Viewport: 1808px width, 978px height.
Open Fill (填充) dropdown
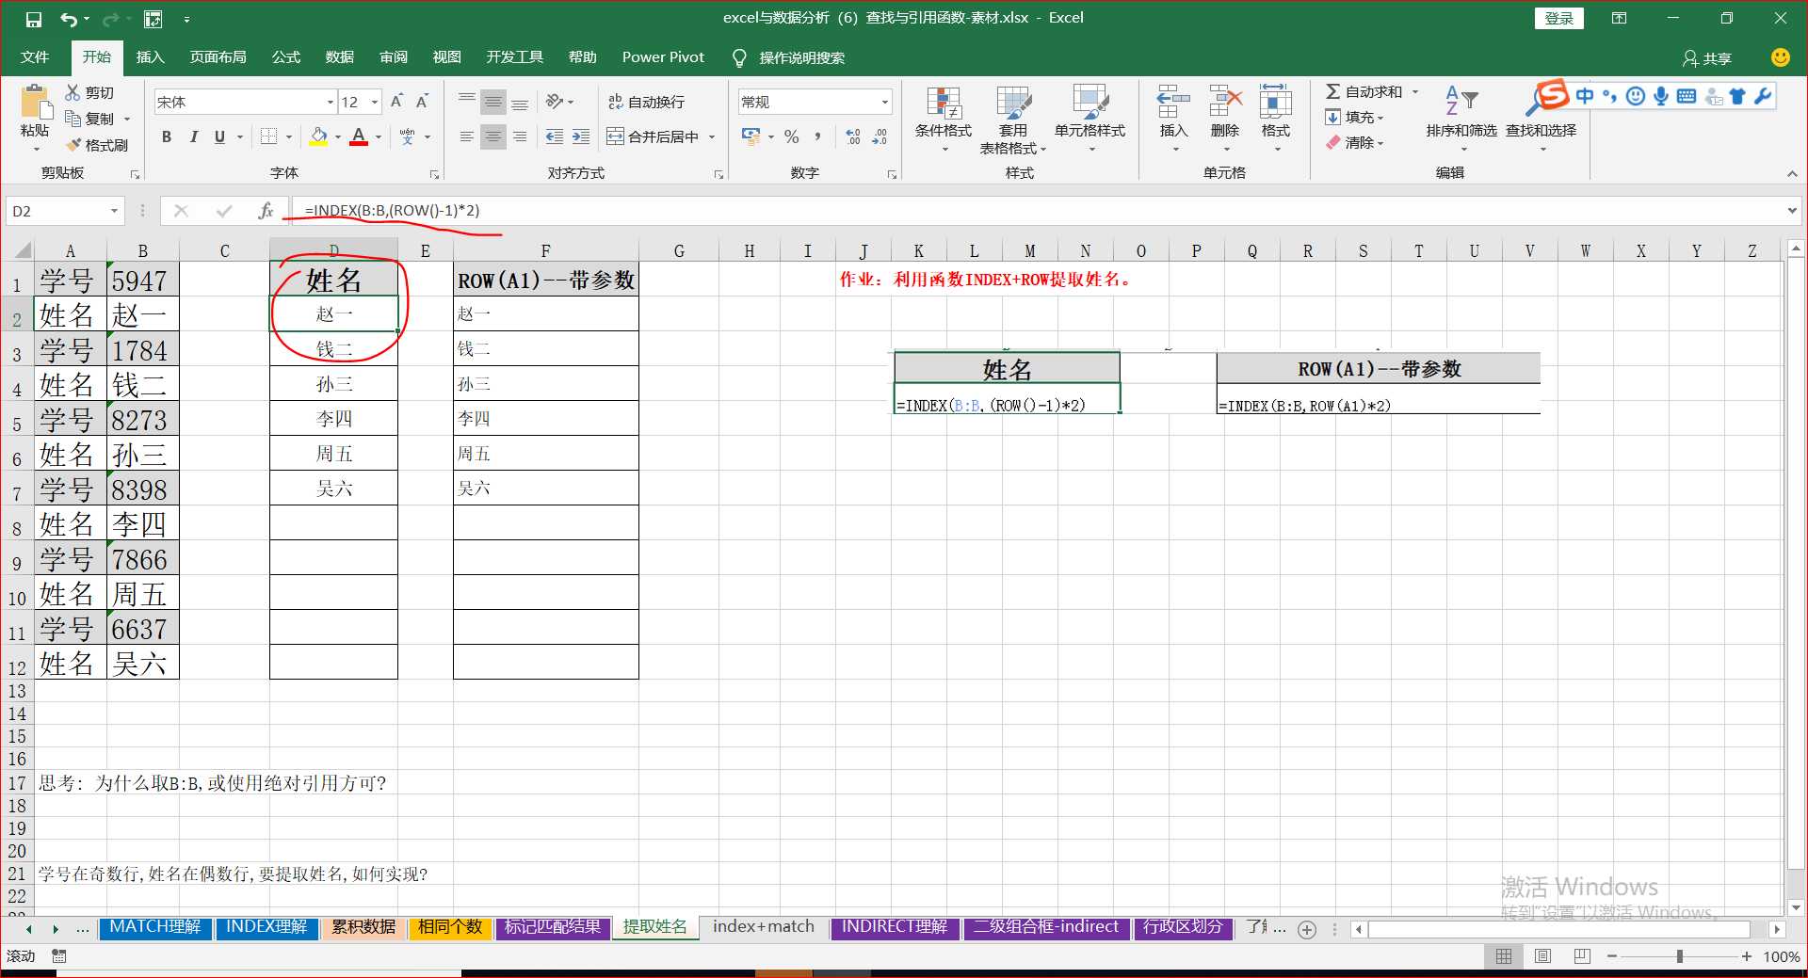pyautogui.click(x=1354, y=118)
